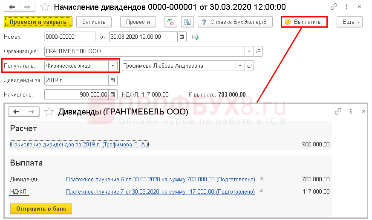This screenshot has width=372, height=220.
Task: Click the Дивиденды за field 2019 г.
Action: coord(76,80)
